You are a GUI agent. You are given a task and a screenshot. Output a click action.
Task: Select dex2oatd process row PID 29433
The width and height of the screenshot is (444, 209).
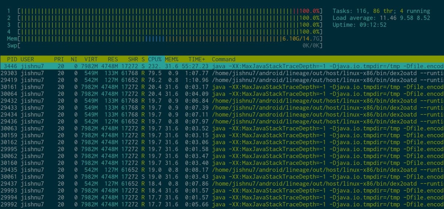[222, 107]
